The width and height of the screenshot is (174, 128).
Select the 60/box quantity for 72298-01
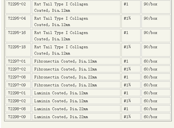[x=150, y=93]
